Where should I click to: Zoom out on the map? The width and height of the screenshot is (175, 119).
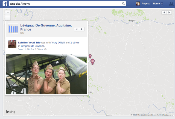tap(8, 18)
